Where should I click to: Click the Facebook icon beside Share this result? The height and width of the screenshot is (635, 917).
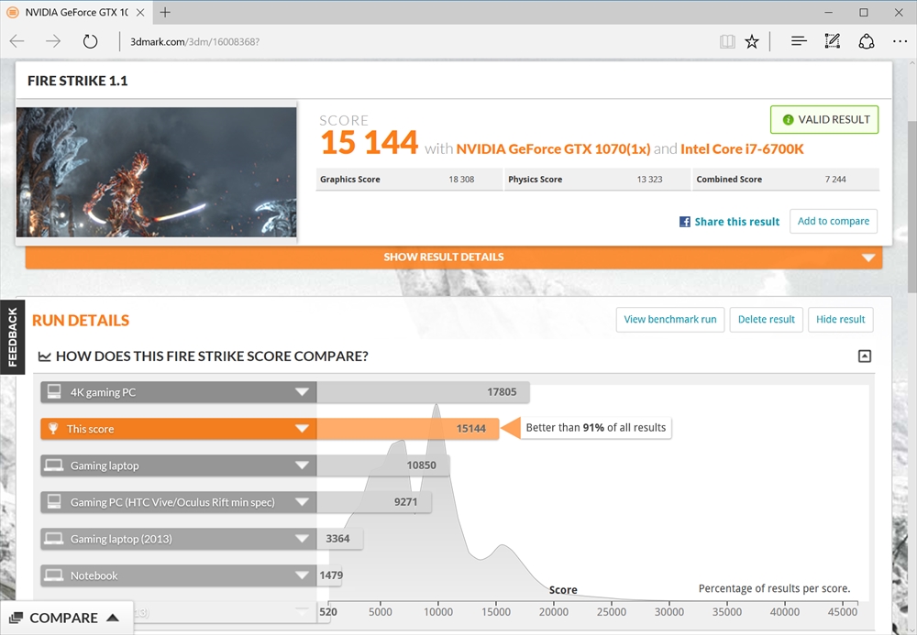tap(685, 222)
